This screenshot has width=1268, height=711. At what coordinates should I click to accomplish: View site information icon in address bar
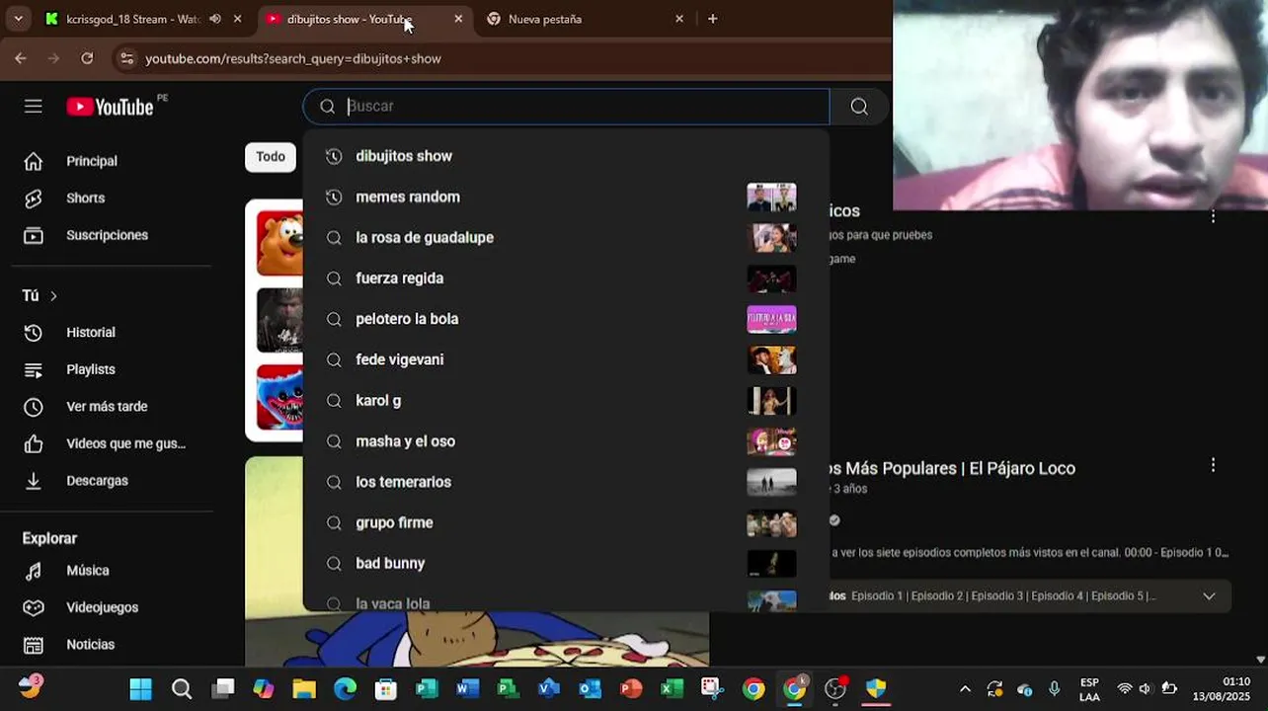tap(126, 58)
